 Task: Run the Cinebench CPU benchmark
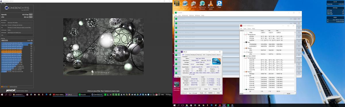[x=31, y=17]
